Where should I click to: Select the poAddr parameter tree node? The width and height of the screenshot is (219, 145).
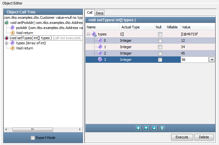pos(49,28)
